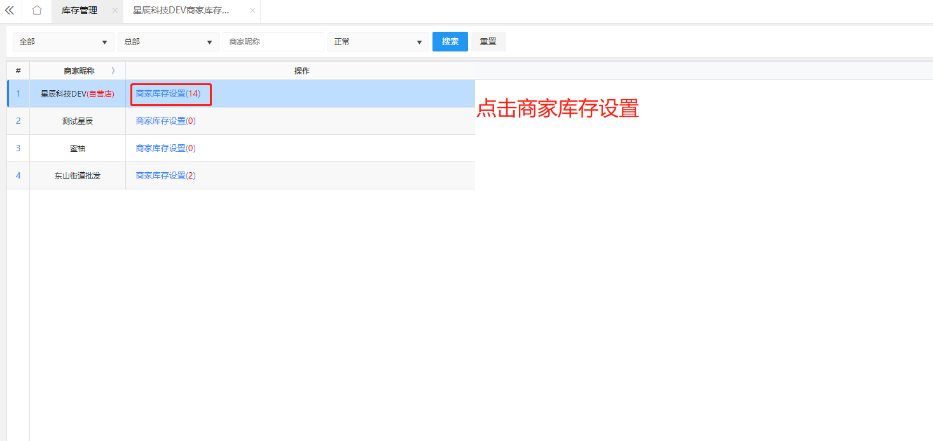
Task: Click the 操作 column header
Action: (301, 71)
